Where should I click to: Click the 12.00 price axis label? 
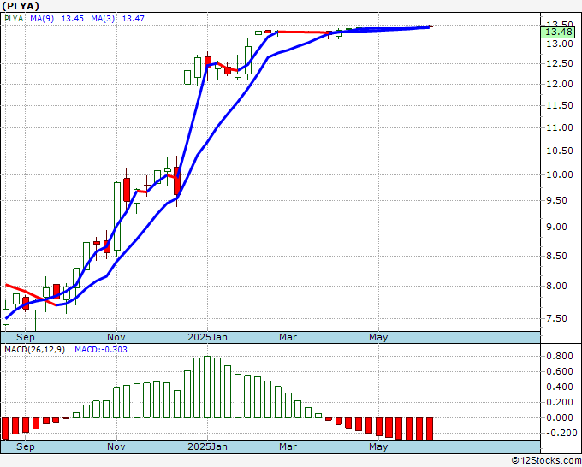pos(560,84)
